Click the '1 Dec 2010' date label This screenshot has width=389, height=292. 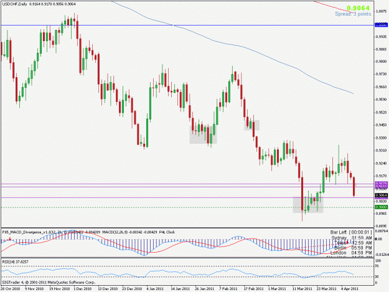tap(83, 289)
